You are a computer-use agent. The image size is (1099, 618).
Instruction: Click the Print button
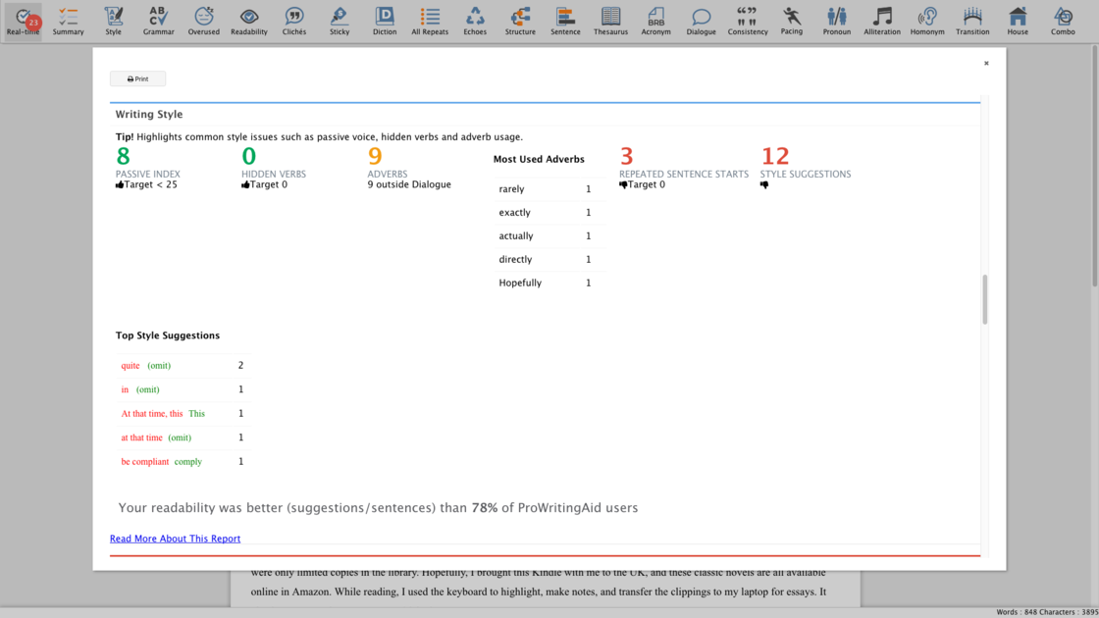click(137, 78)
